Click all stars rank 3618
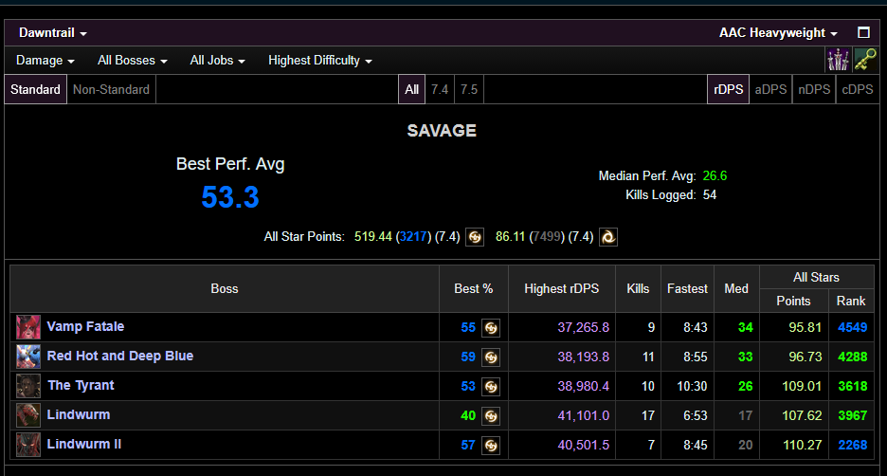The height and width of the screenshot is (476, 887). tap(853, 387)
